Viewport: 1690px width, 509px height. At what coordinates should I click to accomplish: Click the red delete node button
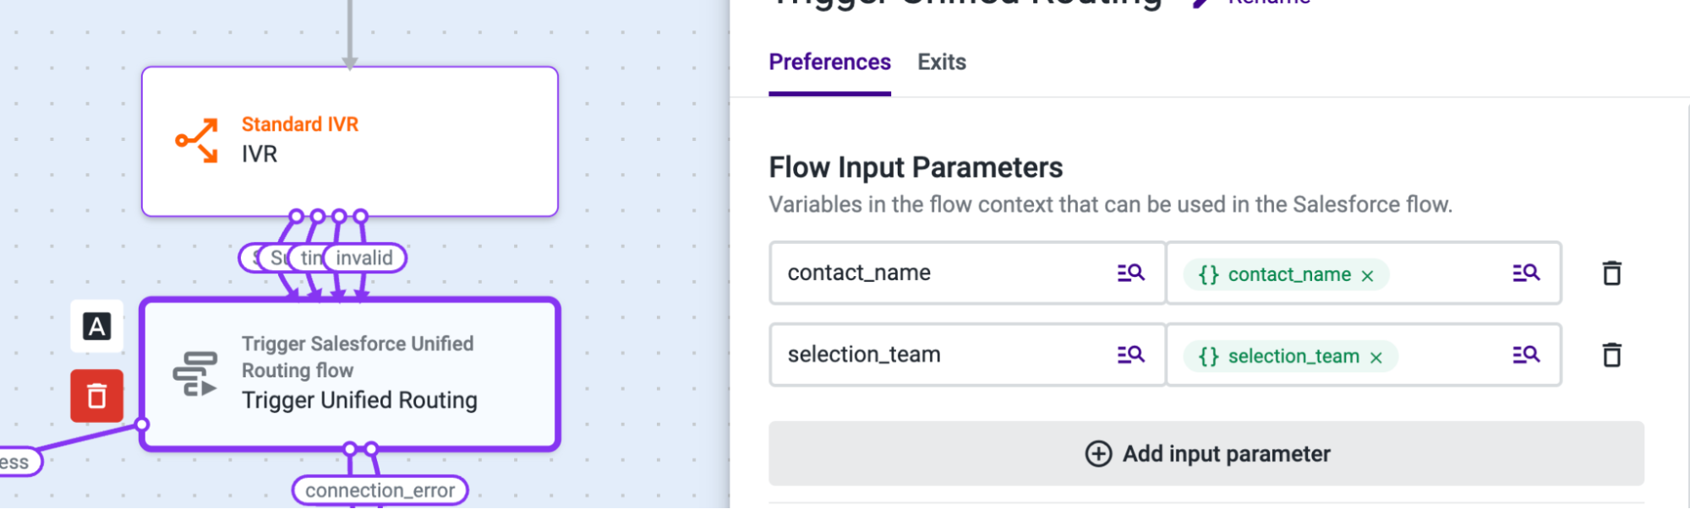96,396
